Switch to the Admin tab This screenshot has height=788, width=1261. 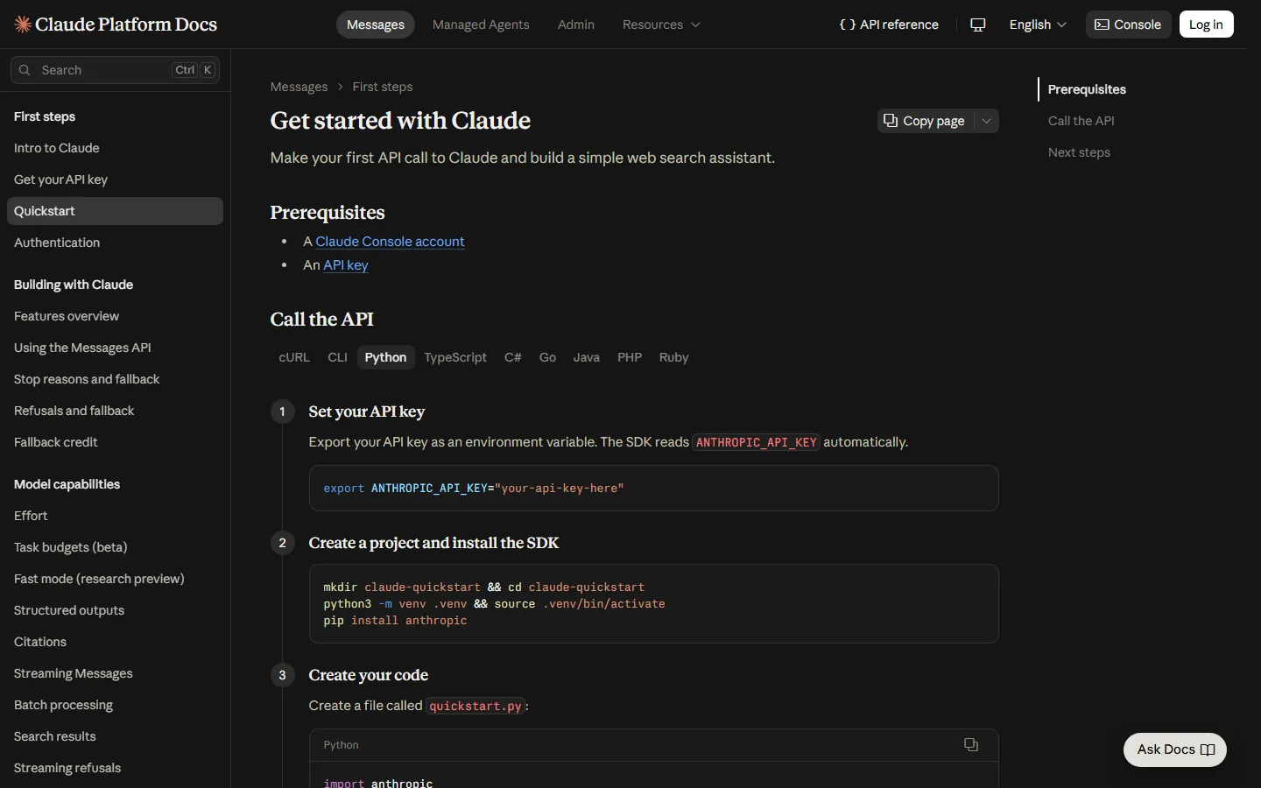(576, 25)
